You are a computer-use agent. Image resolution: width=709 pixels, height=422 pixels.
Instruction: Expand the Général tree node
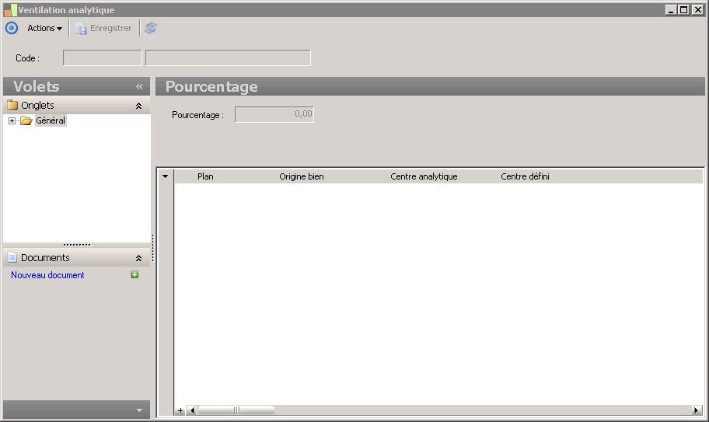[x=12, y=120]
